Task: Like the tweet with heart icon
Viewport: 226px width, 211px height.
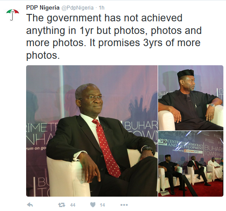Action: (93, 205)
